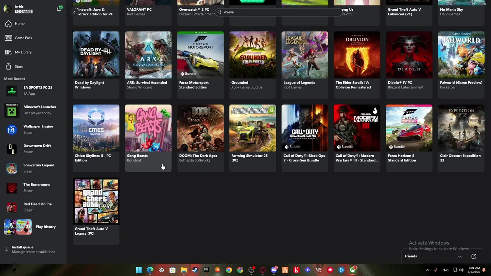
Task: Open the Windows Start menu
Action: pyautogui.click(x=138, y=270)
